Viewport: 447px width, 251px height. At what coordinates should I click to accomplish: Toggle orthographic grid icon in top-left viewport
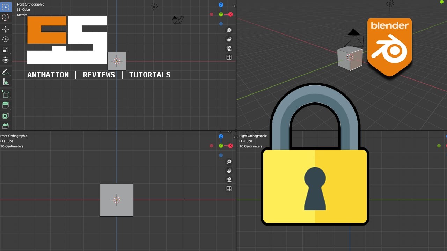(x=229, y=57)
